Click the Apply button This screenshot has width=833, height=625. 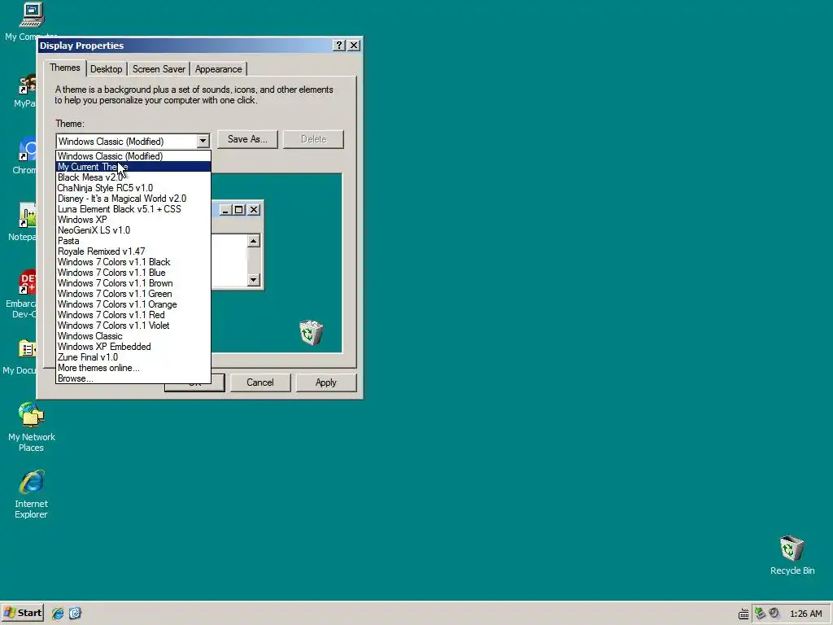coord(325,382)
